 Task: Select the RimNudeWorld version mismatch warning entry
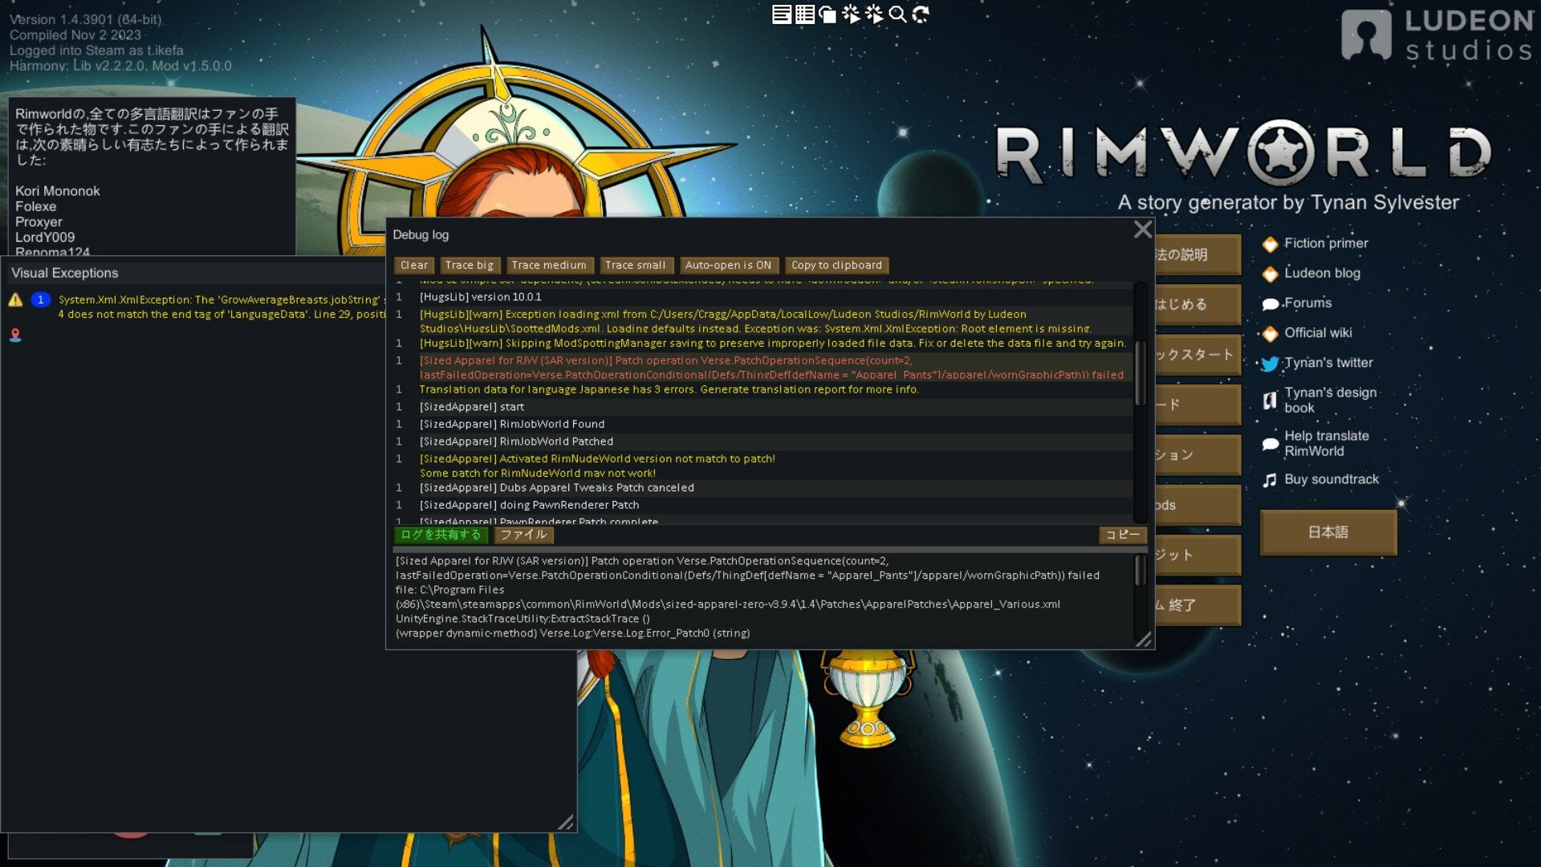763,466
